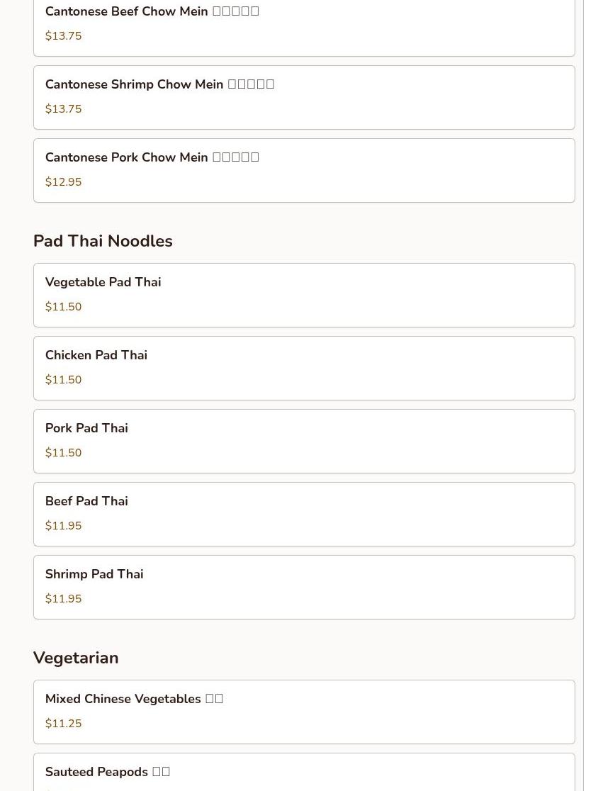Open the Chicken Pad Thai item
The image size is (598, 791).
[x=303, y=368]
